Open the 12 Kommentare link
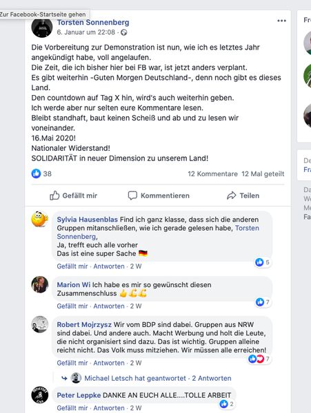The image size is (311, 413). tap(212, 174)
